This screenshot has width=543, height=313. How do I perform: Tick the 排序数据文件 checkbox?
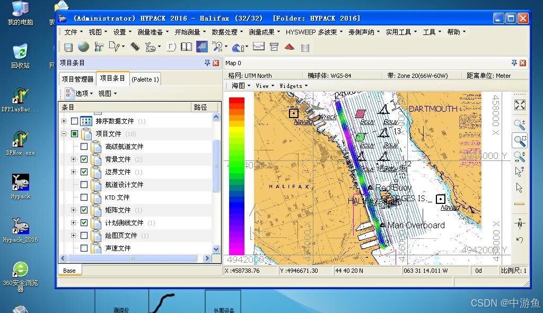(74, 121)
